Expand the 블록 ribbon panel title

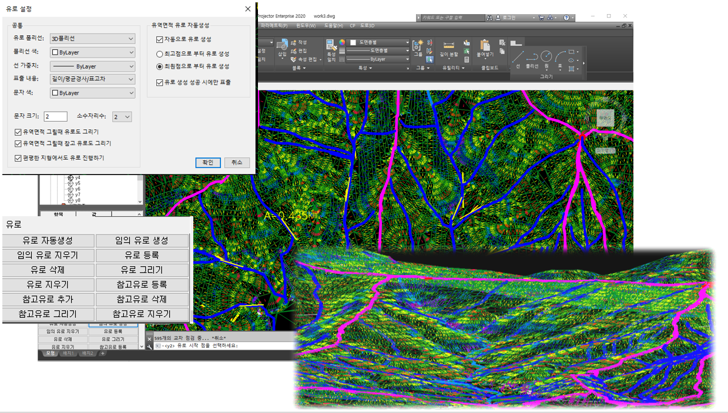pos(298,68)
